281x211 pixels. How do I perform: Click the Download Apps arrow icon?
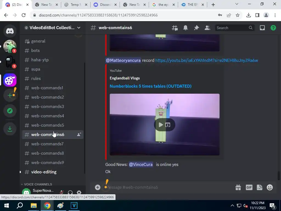pyautogui.click(x=10, y=129)
